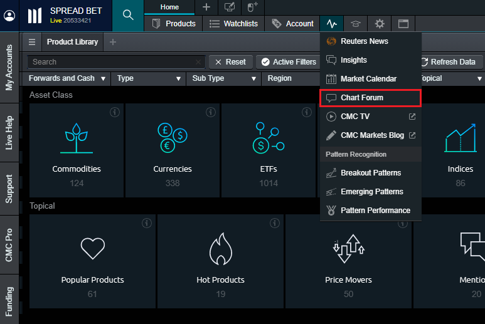The height and width of the screenshot is (324, 485).
Task: Open the CMC Pro side tab
Action: coord(9,245)
